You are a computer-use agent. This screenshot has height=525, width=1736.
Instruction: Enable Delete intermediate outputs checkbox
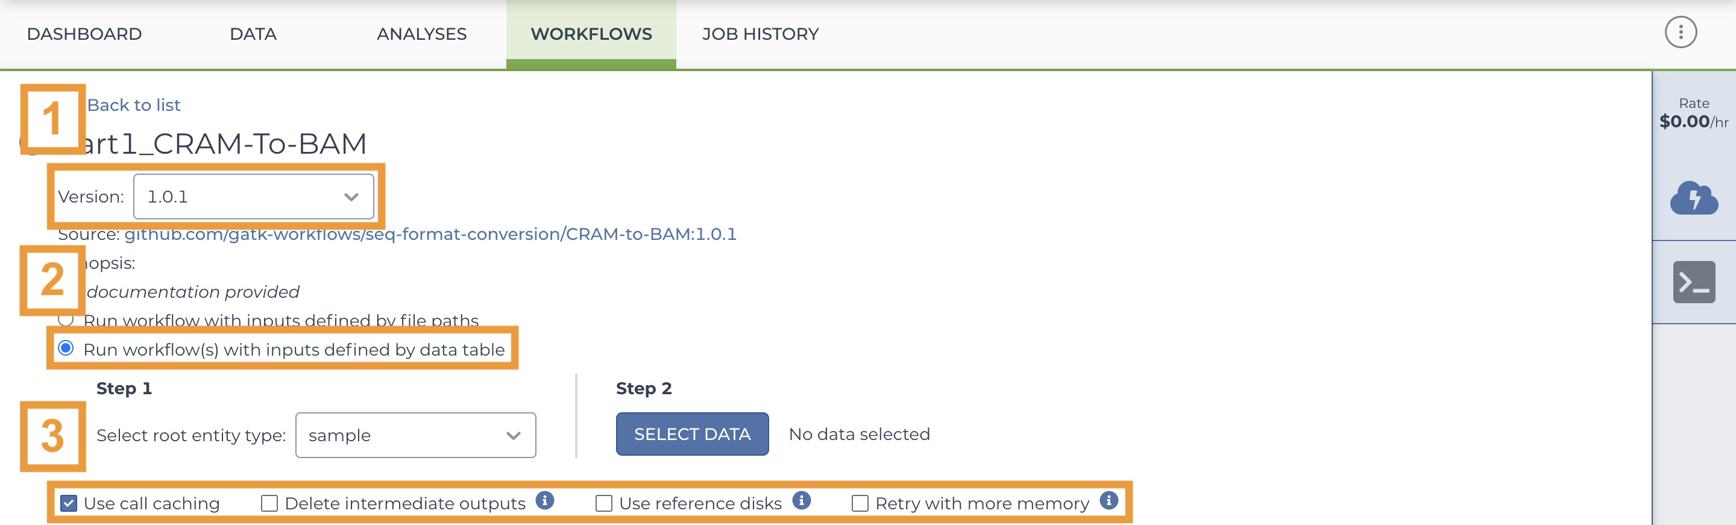269,503
